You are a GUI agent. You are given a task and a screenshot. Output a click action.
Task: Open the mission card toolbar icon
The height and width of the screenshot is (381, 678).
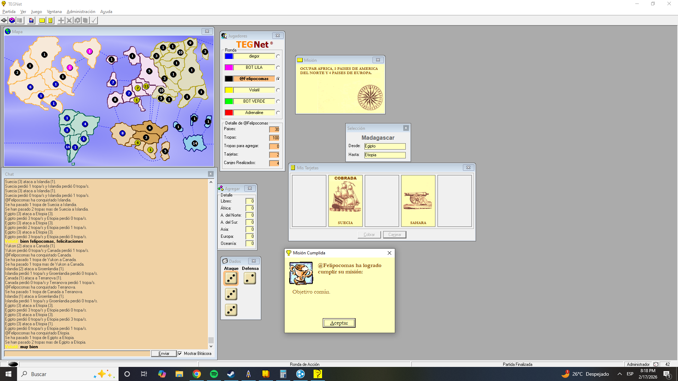[x=42, y=20]
